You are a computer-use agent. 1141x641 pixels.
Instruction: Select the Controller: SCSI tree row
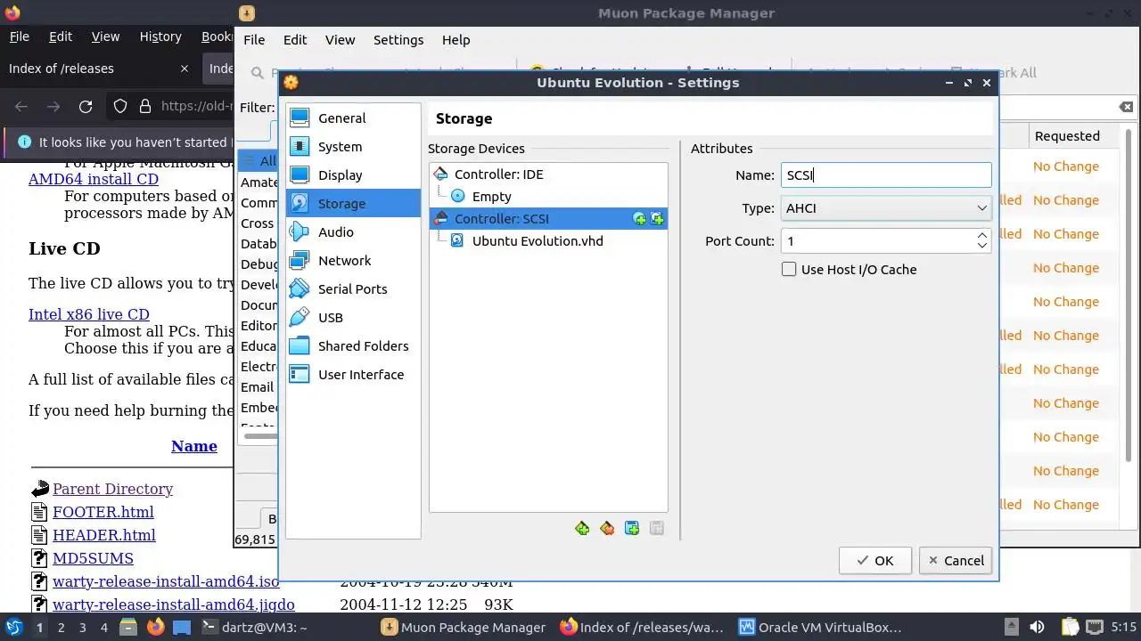pos(548,218)
